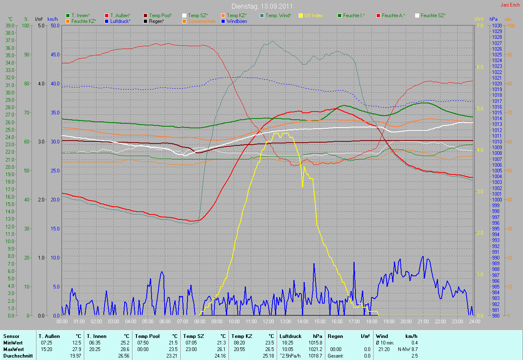Select the 'Feuchte SZ*' legend label
Image resolution: width=523 pixels, height=360 pixels.
[433, 16]
